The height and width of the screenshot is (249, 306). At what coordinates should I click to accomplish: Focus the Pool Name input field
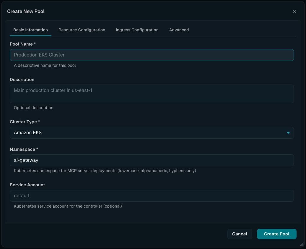point(152,55)
